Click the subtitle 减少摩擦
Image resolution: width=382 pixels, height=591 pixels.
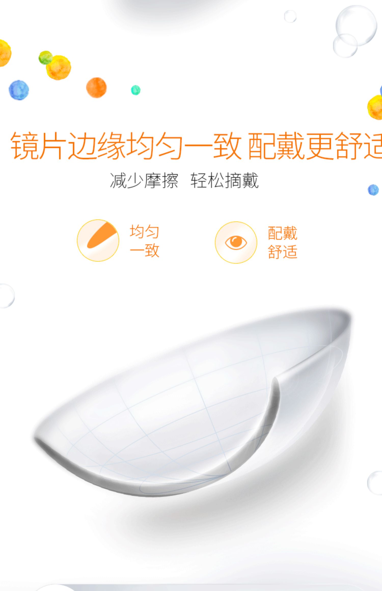click(x=144, y=180)
